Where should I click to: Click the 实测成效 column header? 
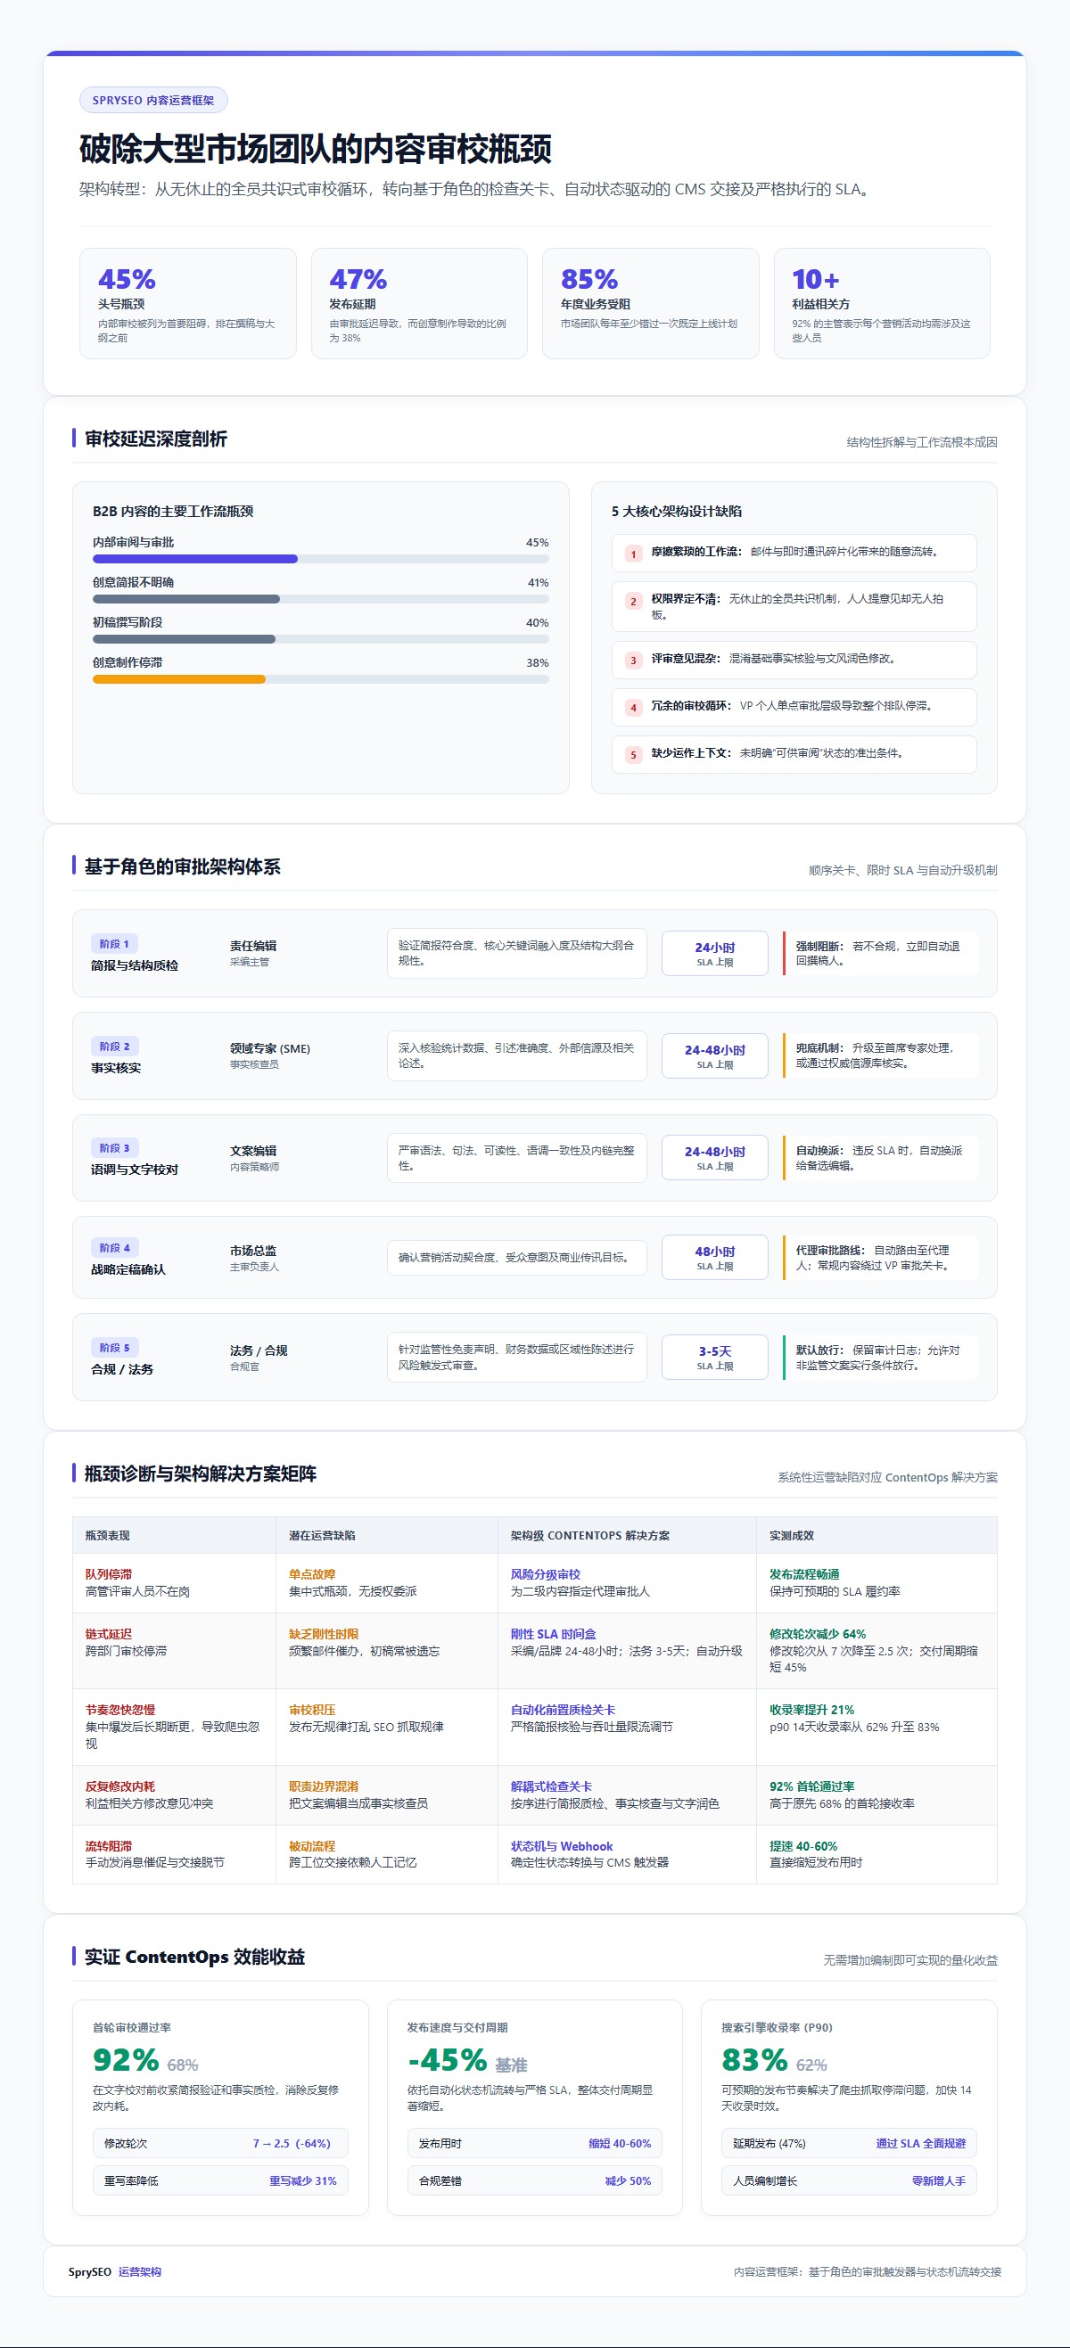click(x=877, y=1535)
